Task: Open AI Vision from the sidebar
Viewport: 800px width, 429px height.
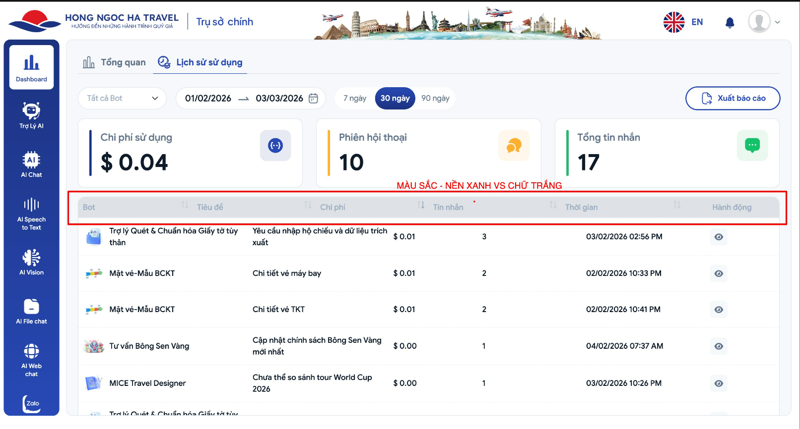Action: [31, 262]
